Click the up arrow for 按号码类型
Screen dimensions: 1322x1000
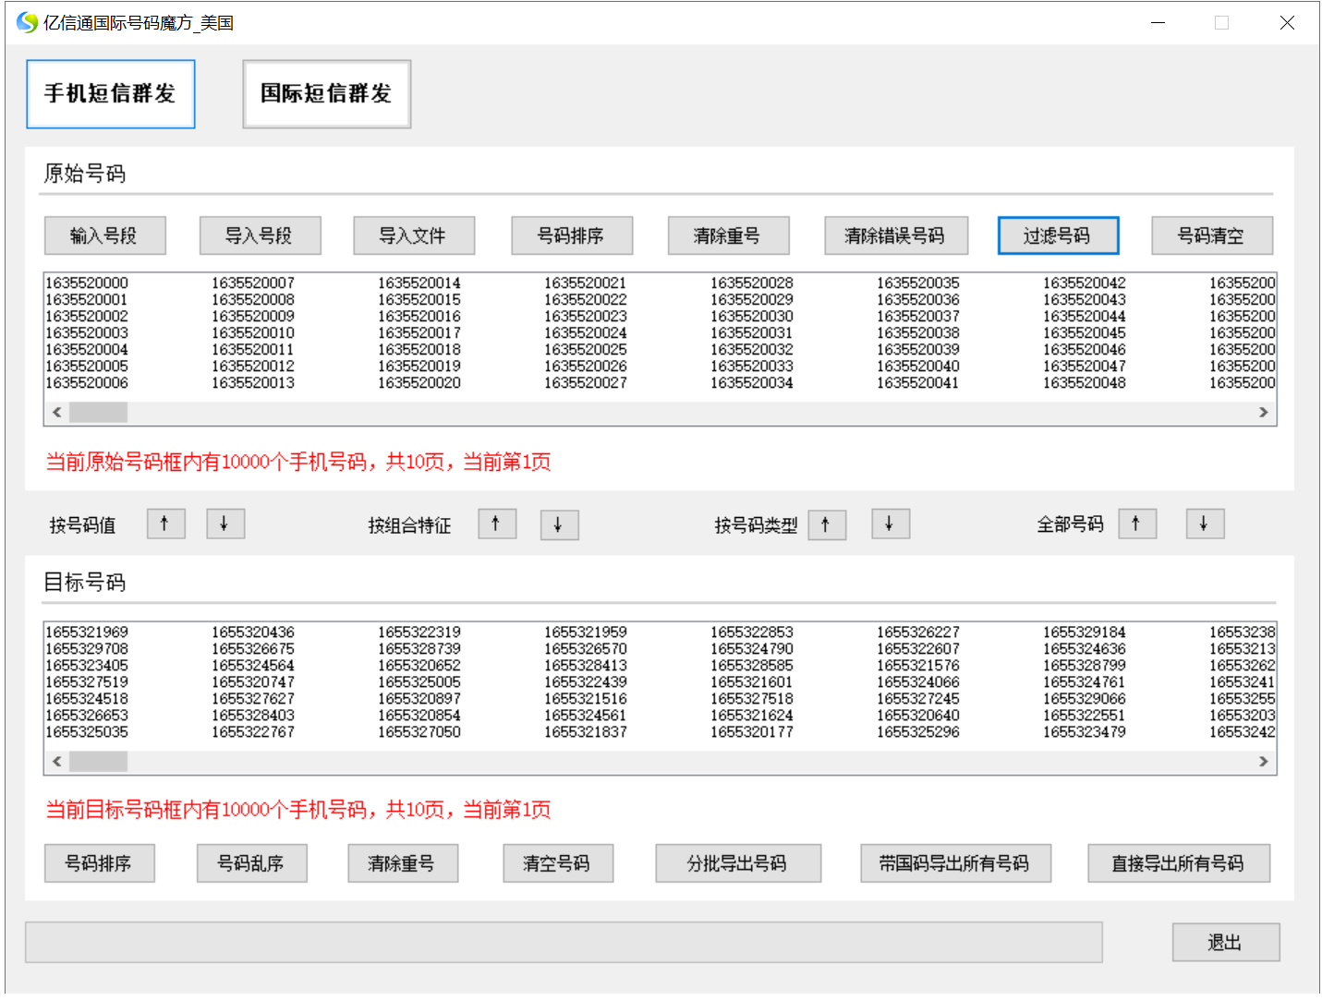pyautogui.click(x=826, y=524)
